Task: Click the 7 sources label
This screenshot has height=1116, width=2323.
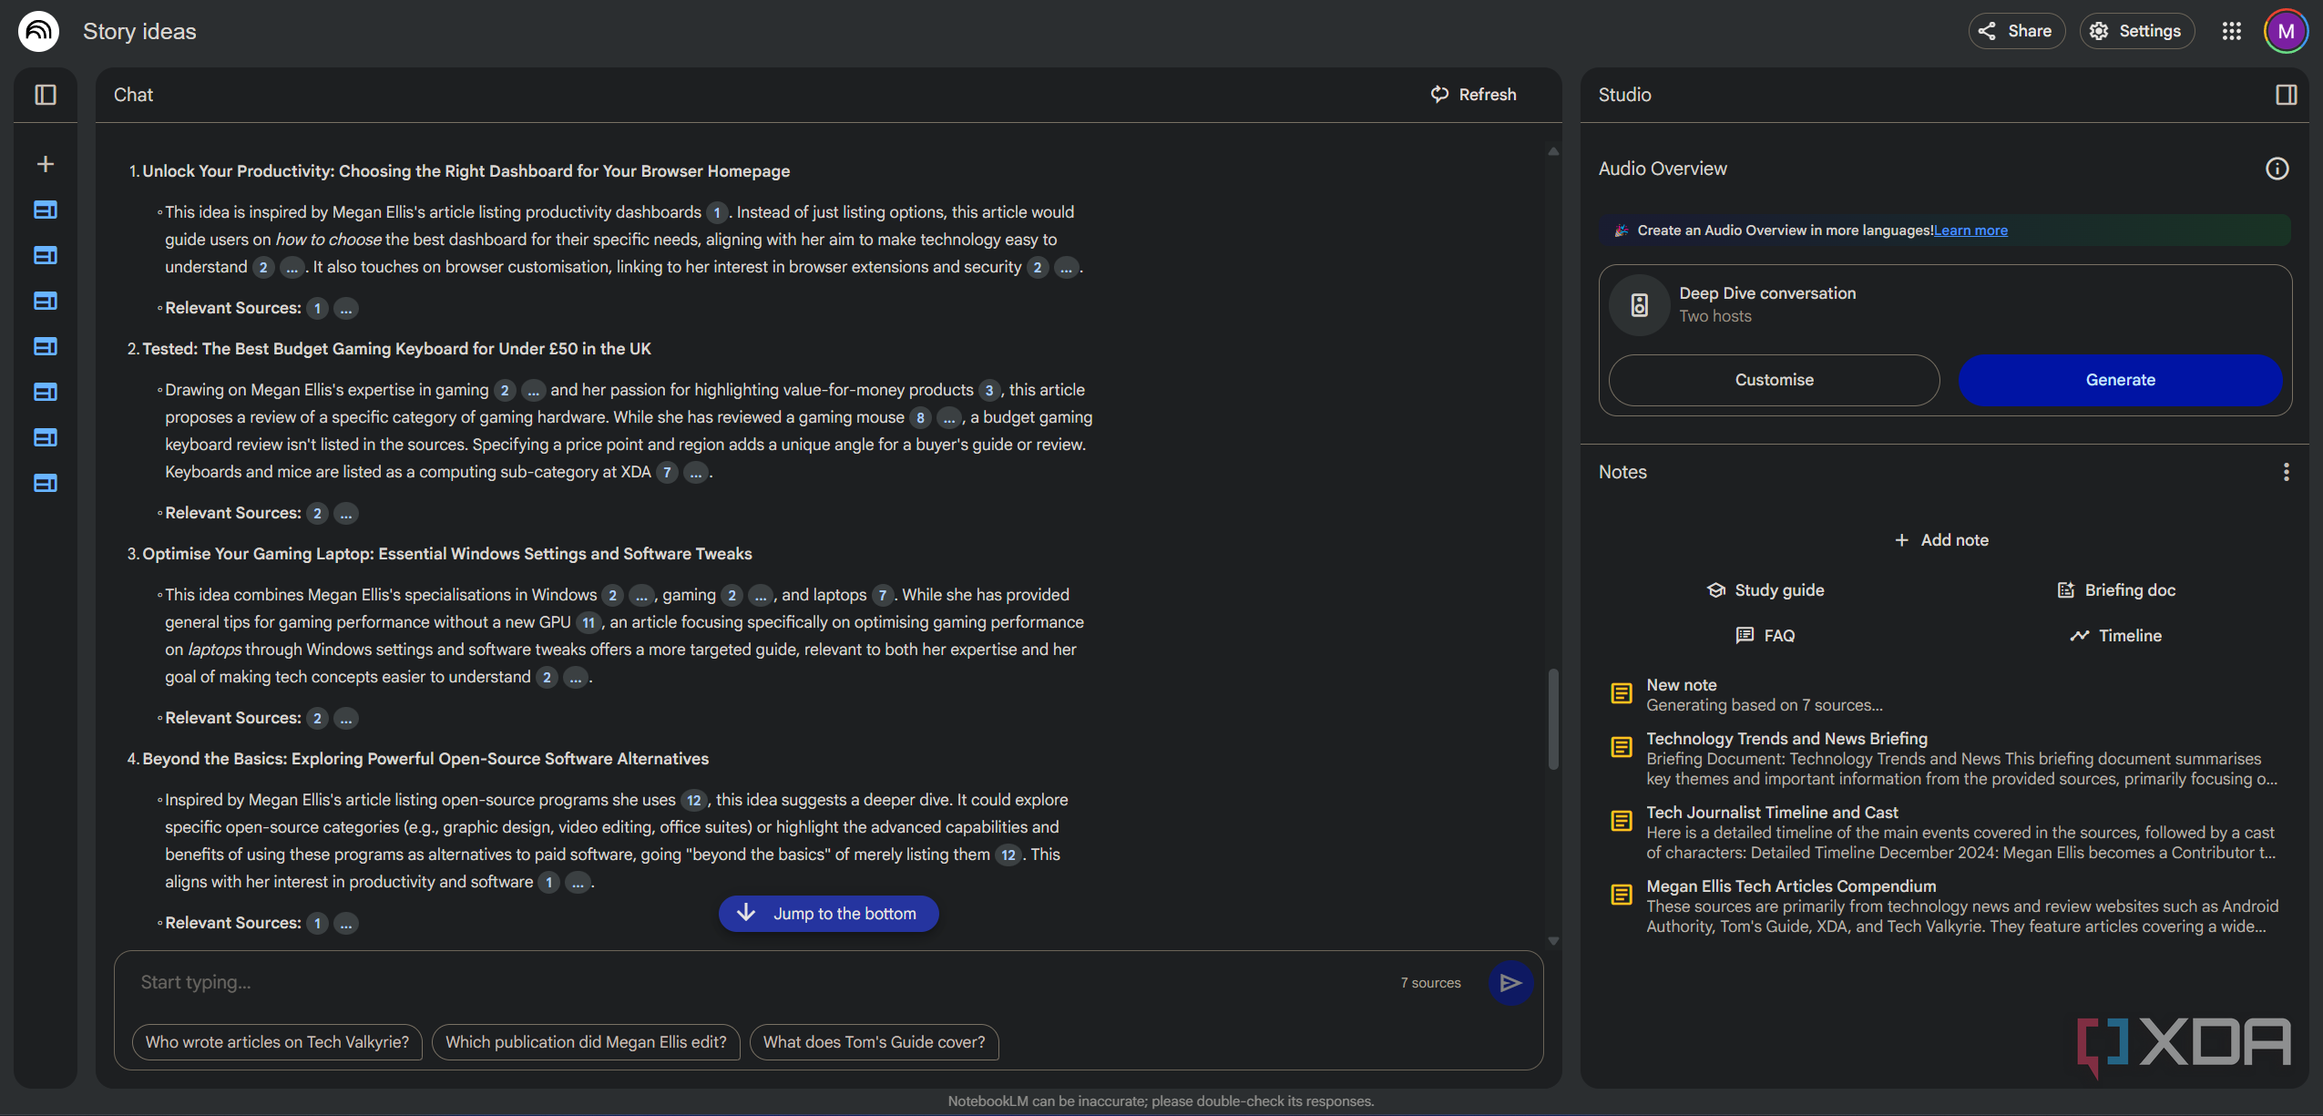Action: 1430,983
